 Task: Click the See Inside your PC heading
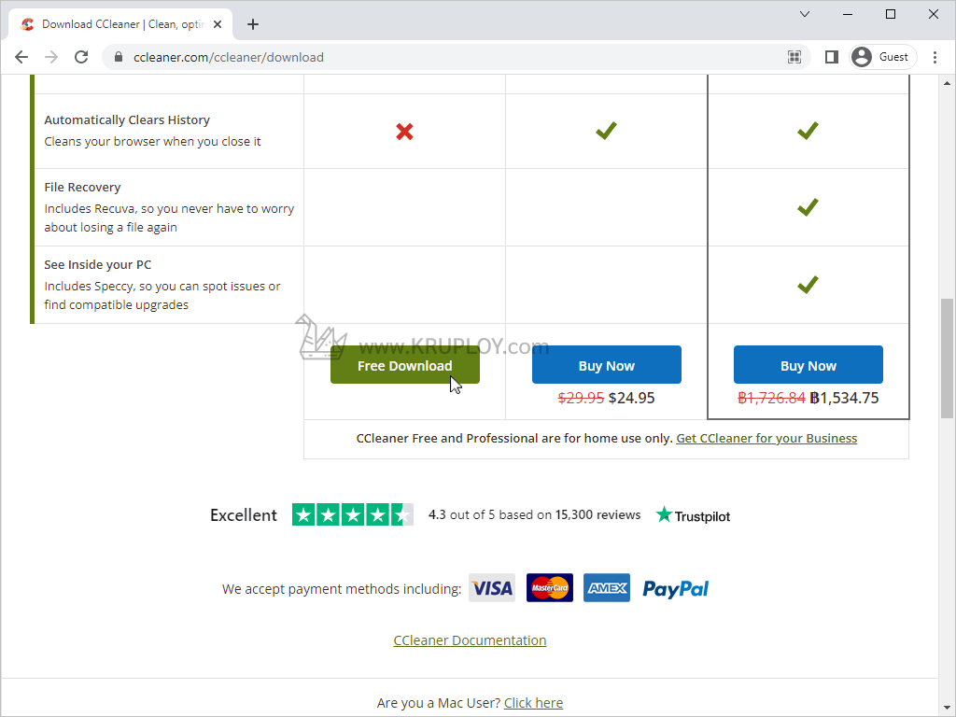point(97,264)
